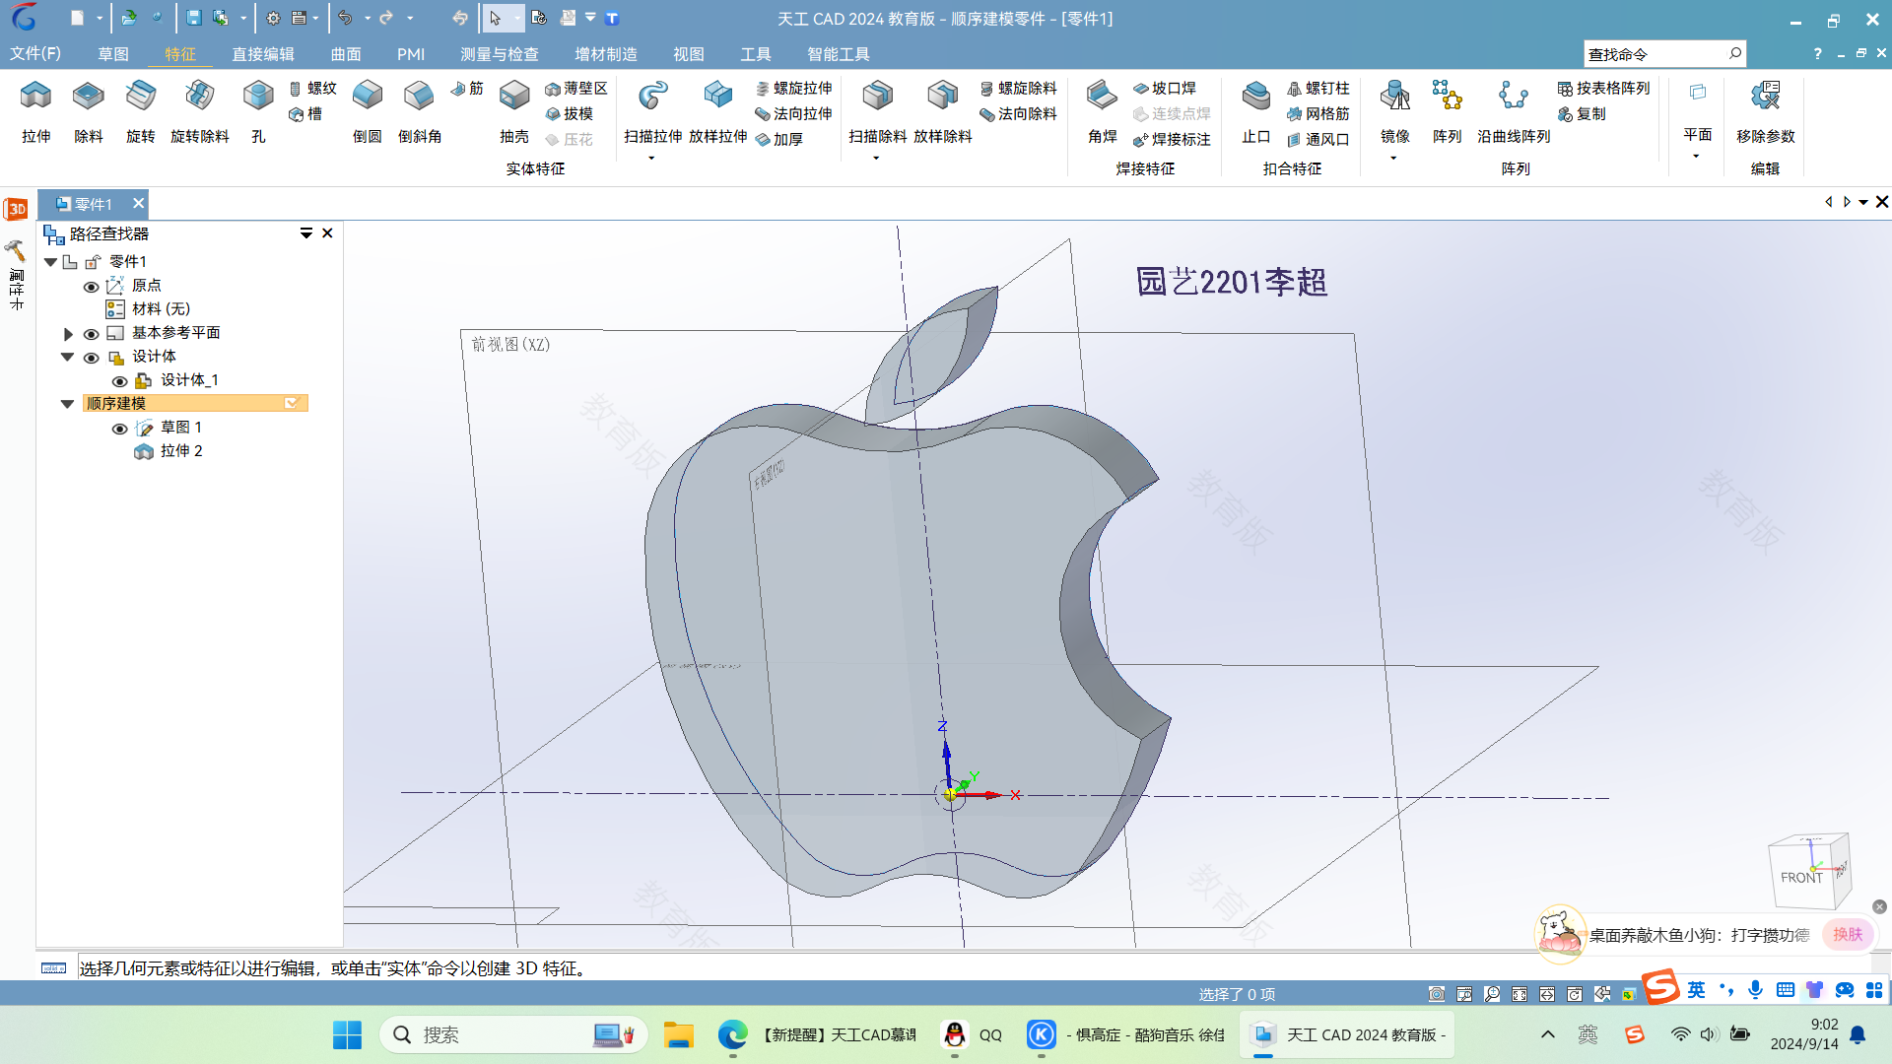1892x1064 pixels.
Task: Open the 平面 dropdown arrow
Action: (x=1696, y=157)
